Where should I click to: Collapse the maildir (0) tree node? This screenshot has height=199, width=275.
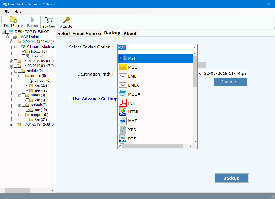16,71
